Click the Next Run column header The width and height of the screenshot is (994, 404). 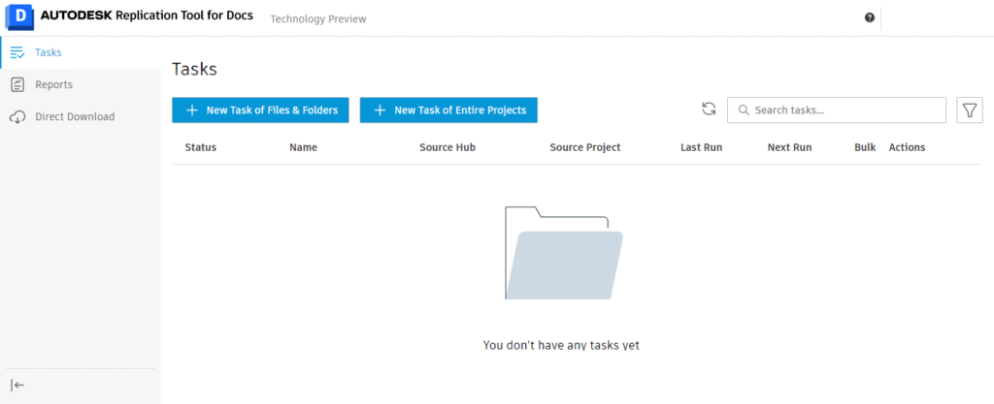pyautogui.click(x=789, y=147)
